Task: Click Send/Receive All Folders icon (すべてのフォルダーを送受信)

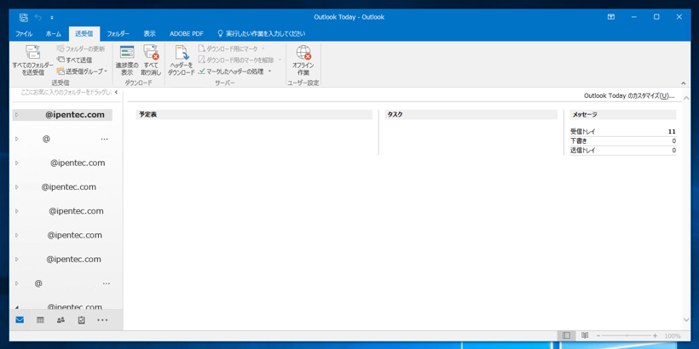Action: click(x=33, y=60)
